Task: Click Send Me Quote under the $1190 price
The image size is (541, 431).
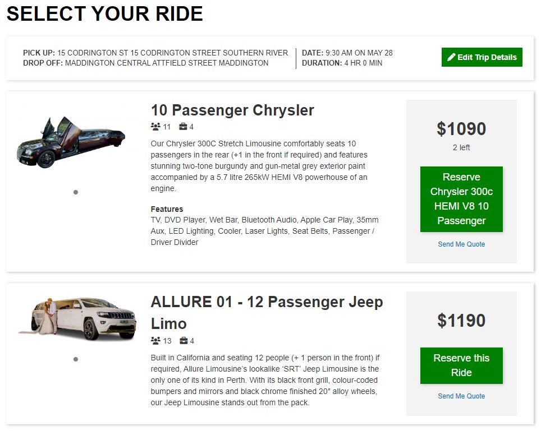Action: pyautogui.click(x=461, y=396)
